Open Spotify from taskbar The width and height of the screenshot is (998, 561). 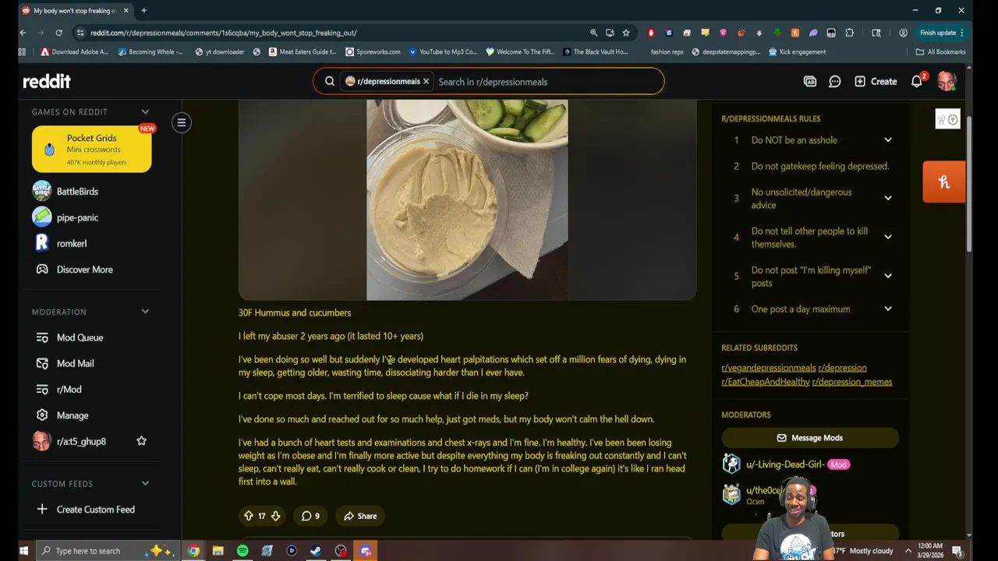242,551
